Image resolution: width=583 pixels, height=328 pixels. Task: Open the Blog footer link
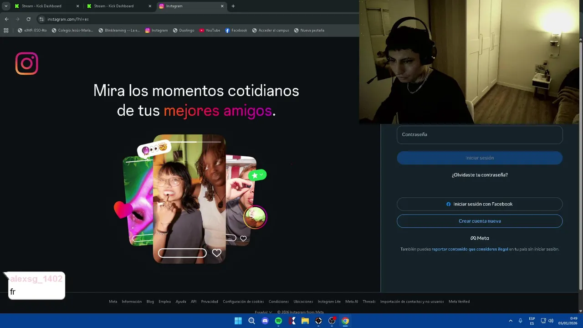click(150, 302)
